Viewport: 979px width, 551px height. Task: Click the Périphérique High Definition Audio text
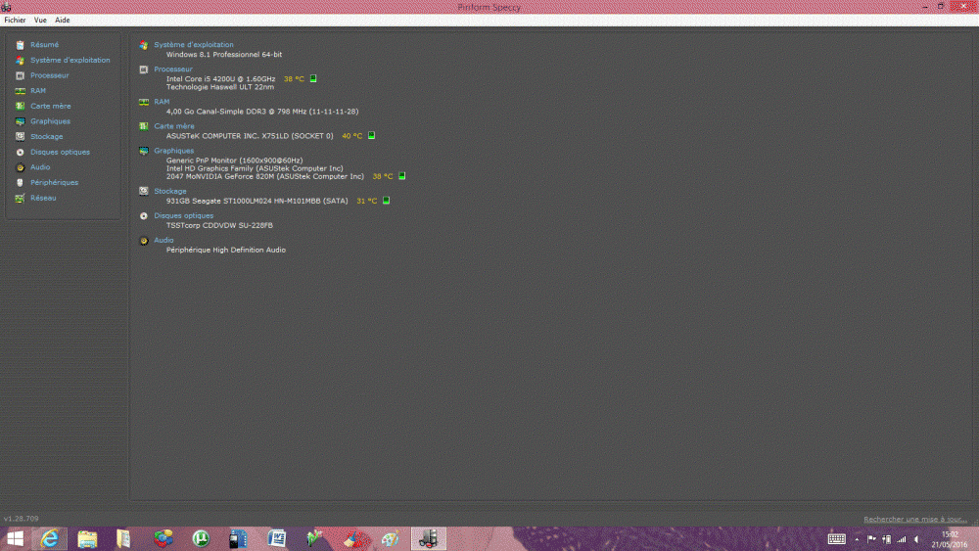point(226,250)
